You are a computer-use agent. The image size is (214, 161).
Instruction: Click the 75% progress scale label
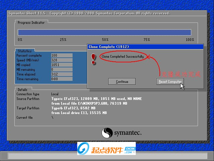[147, 40]
